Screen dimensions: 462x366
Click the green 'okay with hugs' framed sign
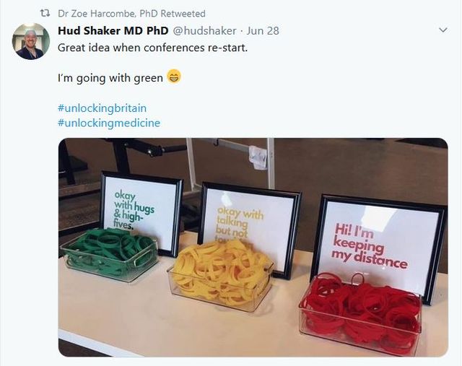[141, 214]
